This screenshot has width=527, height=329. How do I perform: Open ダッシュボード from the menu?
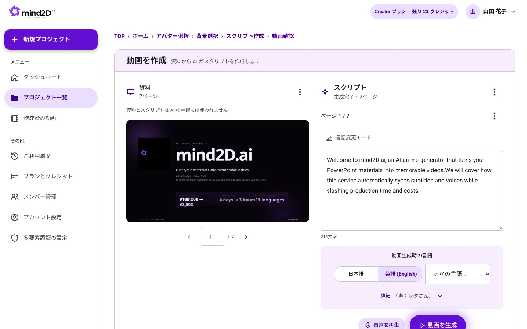pyautogui.click(x=51, y=77)
